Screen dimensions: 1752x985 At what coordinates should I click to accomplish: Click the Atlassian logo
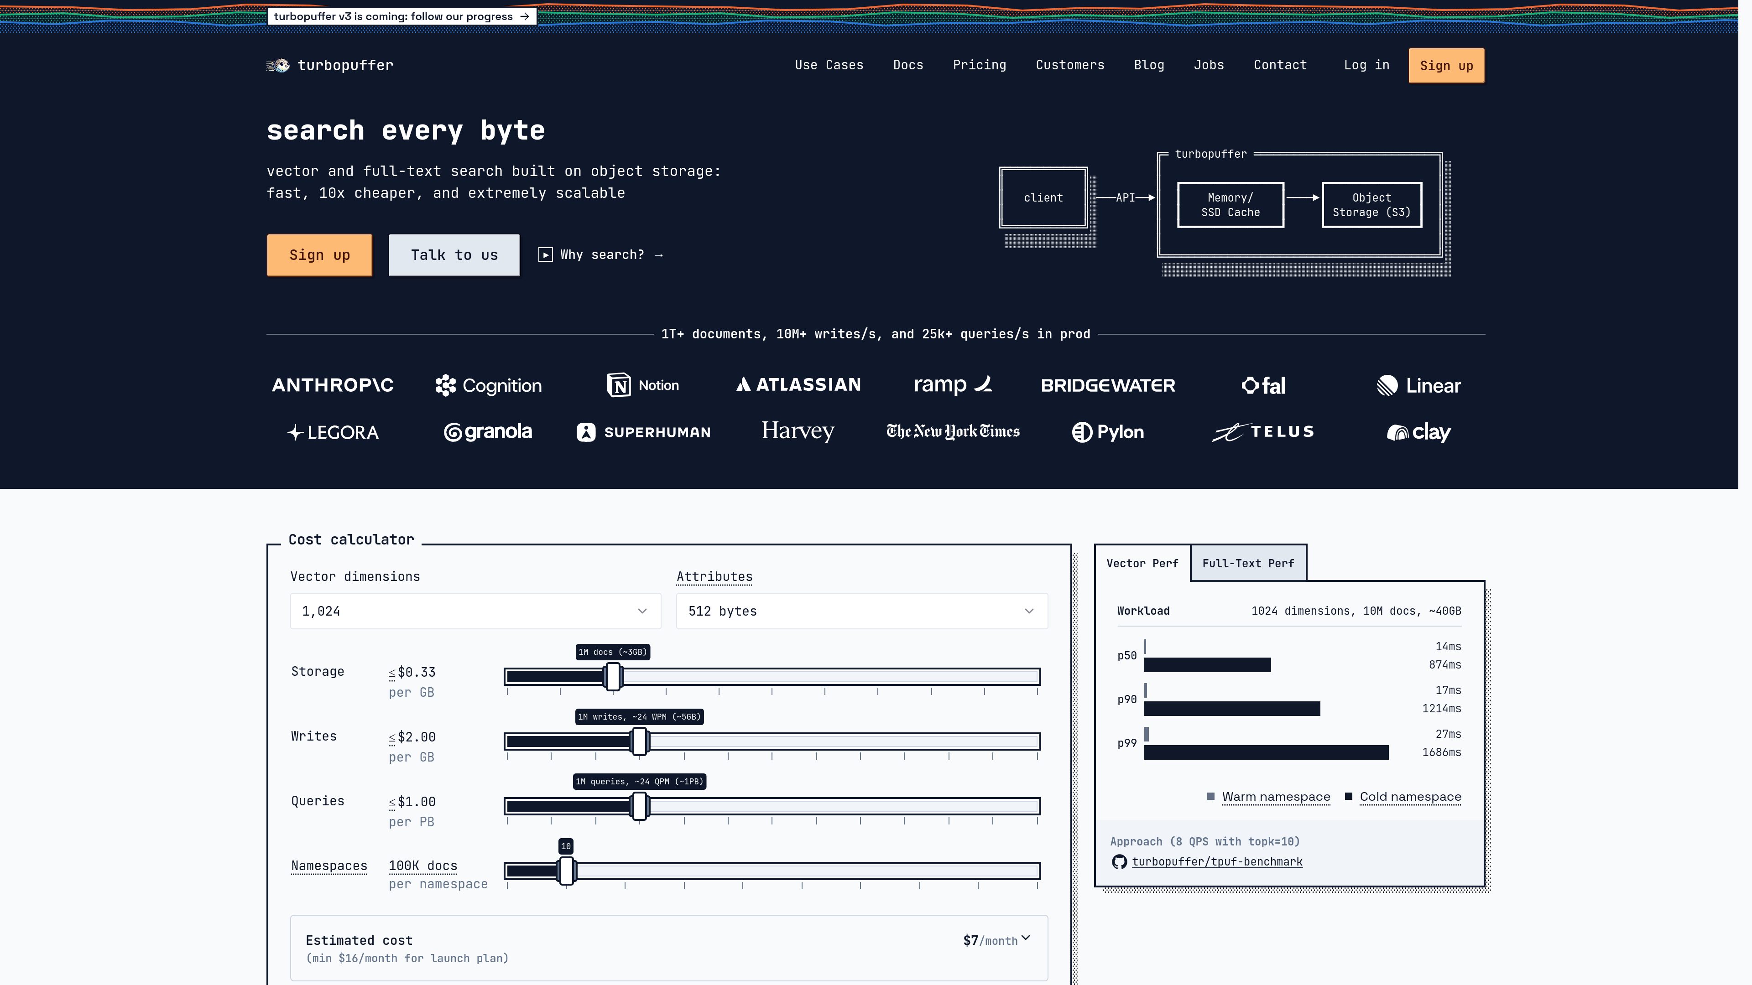798,385
